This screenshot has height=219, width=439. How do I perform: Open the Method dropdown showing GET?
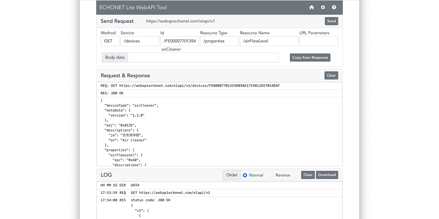(x=110, y=41)
